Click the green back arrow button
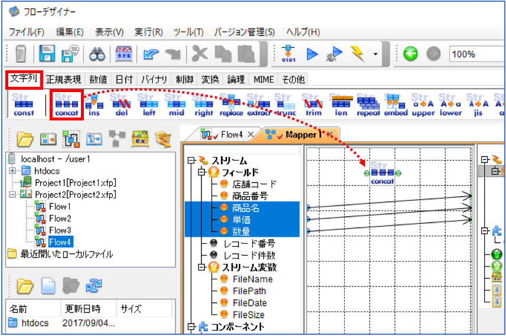This screenshot has width=506, height=336. coord(410,54)
